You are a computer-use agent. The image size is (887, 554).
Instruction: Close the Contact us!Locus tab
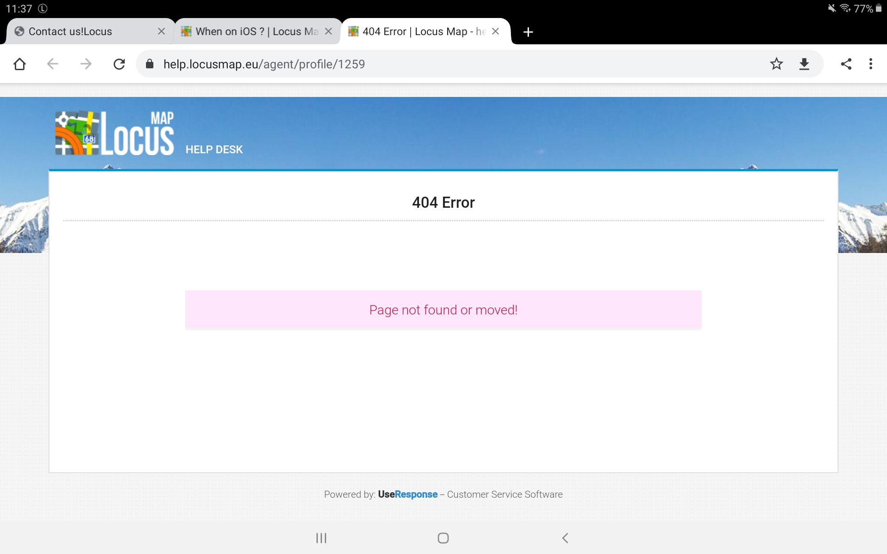(161, 31)
